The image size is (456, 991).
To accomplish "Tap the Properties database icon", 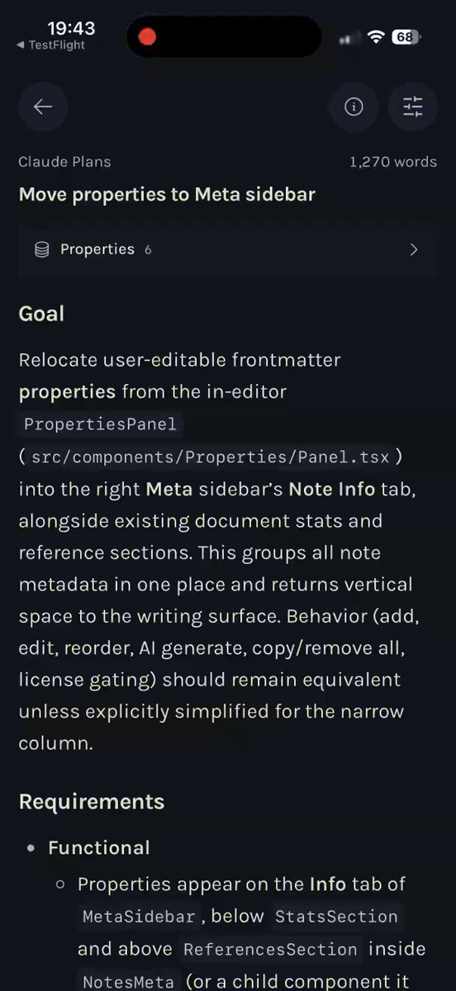I will point(42,249).
